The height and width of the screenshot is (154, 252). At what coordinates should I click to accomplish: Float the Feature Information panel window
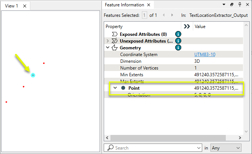[x=232, y=4]
